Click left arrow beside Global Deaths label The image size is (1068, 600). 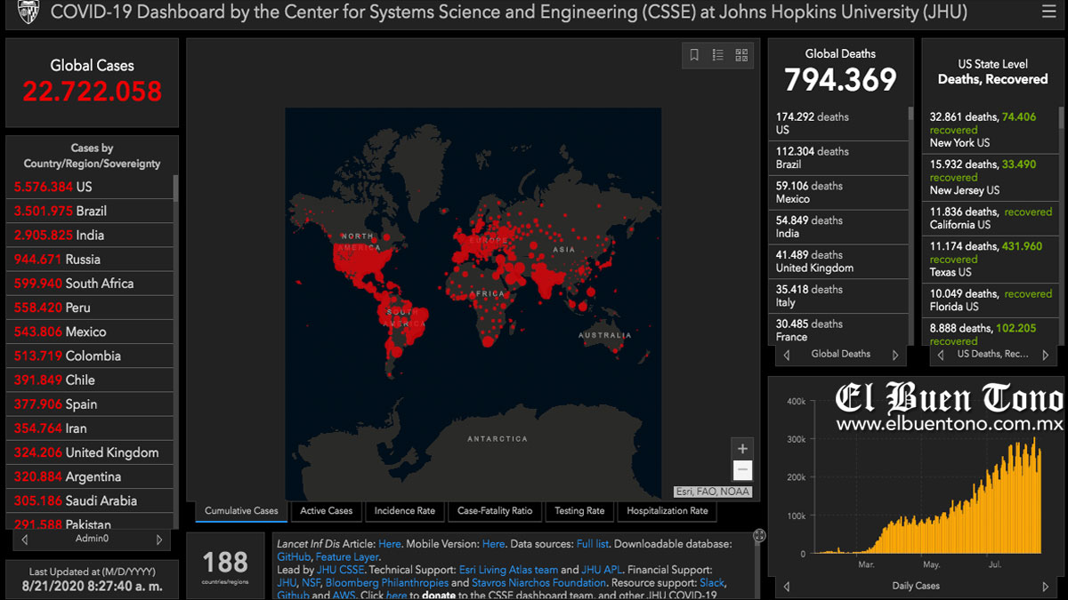[786, 355]
